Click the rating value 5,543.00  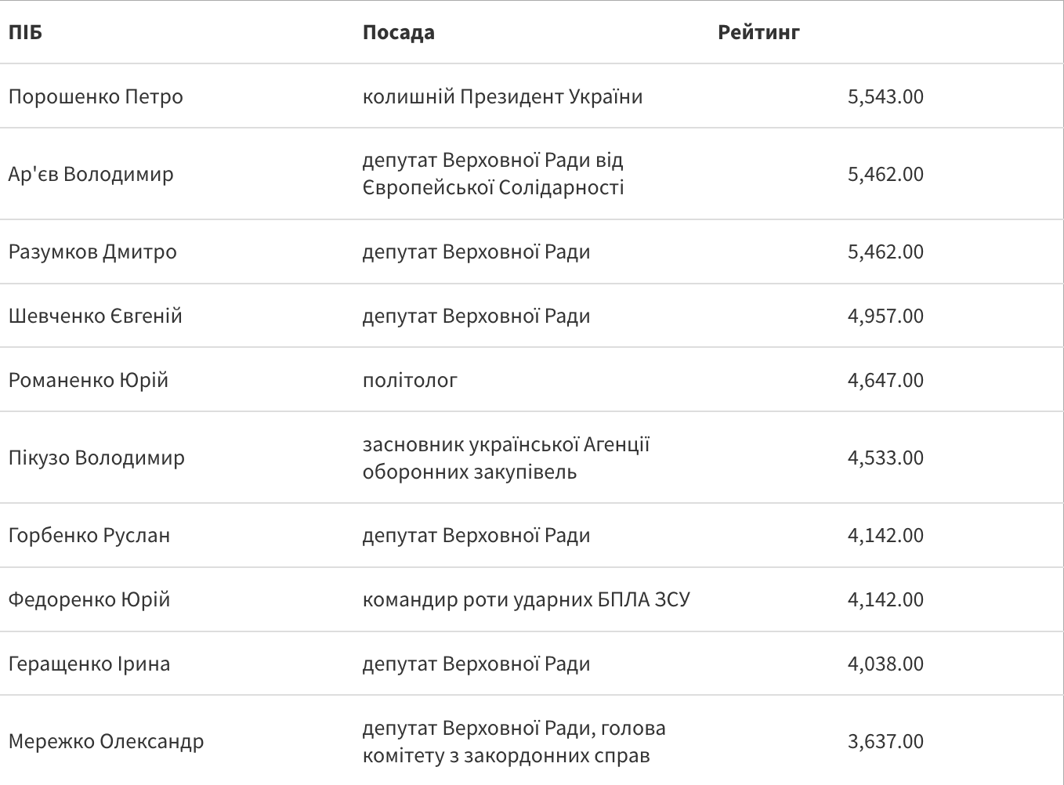885,96
